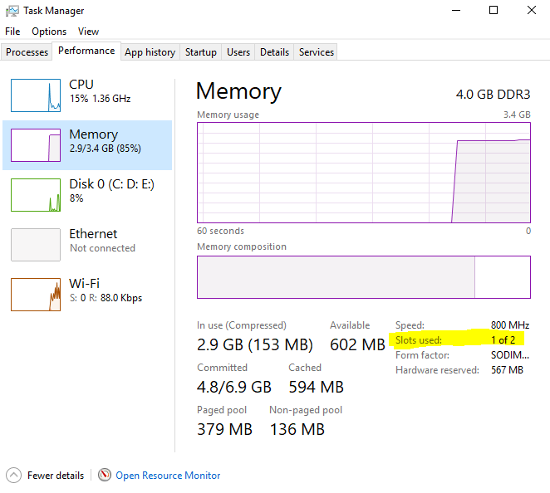
Task: Open the Users tab
Action: (x=238, y=52)
